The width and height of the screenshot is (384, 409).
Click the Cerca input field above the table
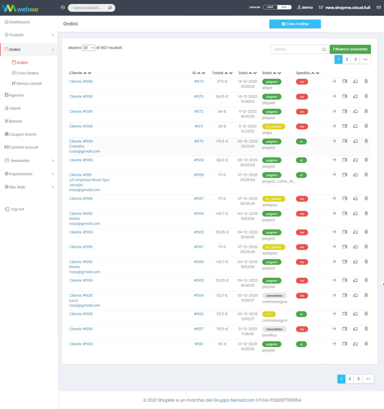(x=296, y=49)
